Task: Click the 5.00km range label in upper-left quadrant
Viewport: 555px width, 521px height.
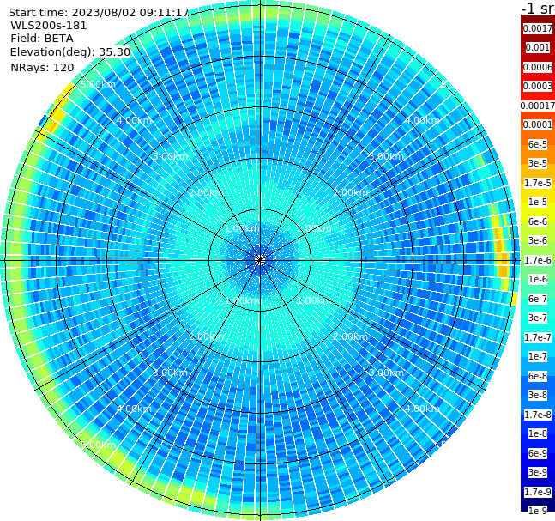Action: click(98, 84)
